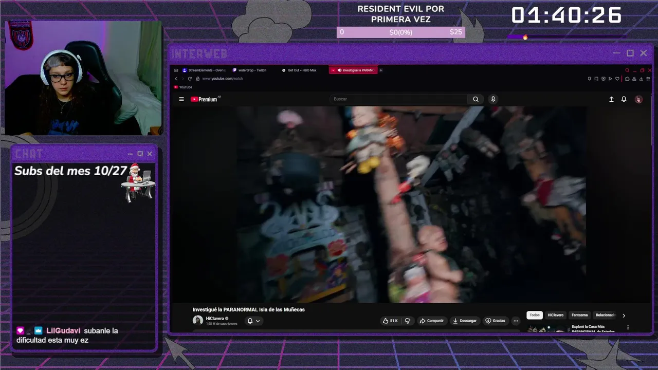
Task: Open the YouTube hamburger guide menu
Action: (181, 99)
